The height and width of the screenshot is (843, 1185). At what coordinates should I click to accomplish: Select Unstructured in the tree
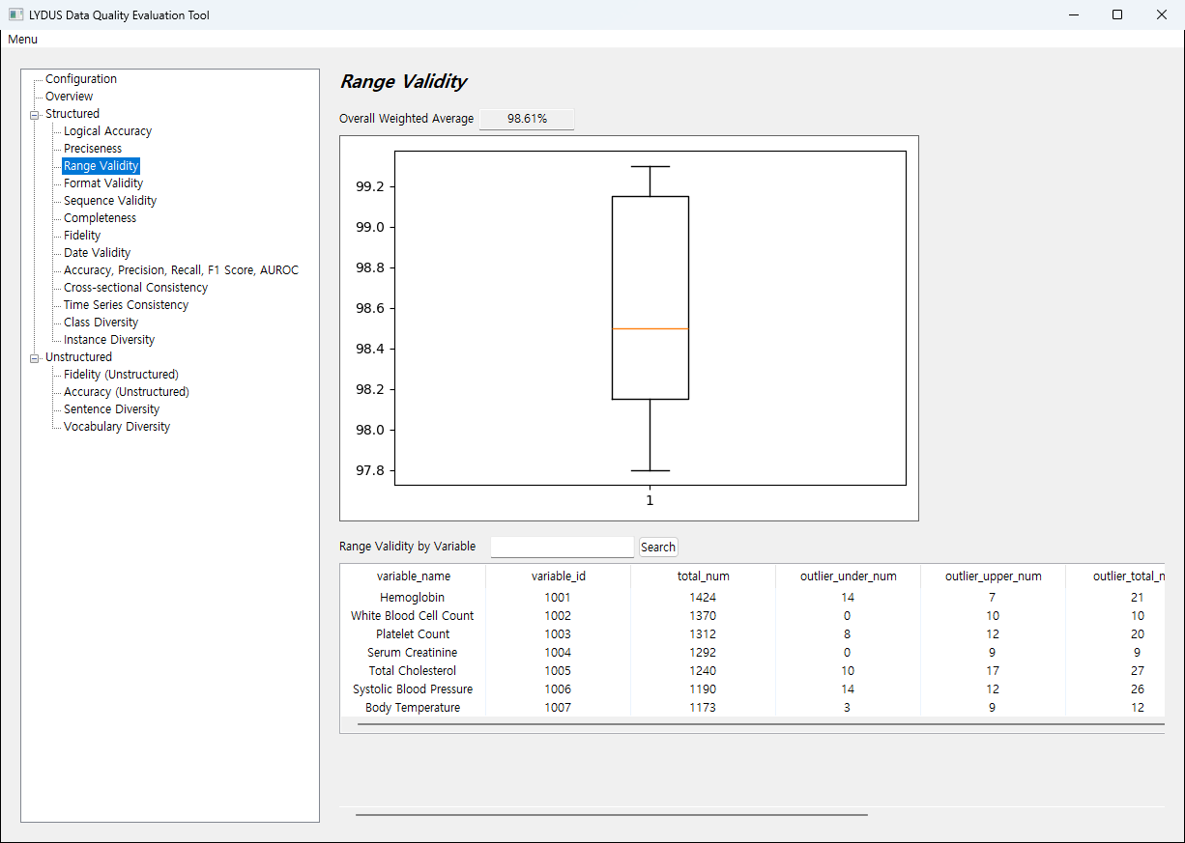[x=78, y=357]
